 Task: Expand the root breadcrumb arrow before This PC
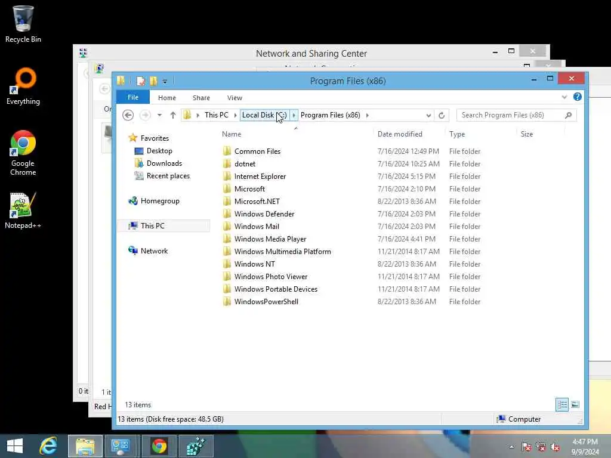(198, 115)
